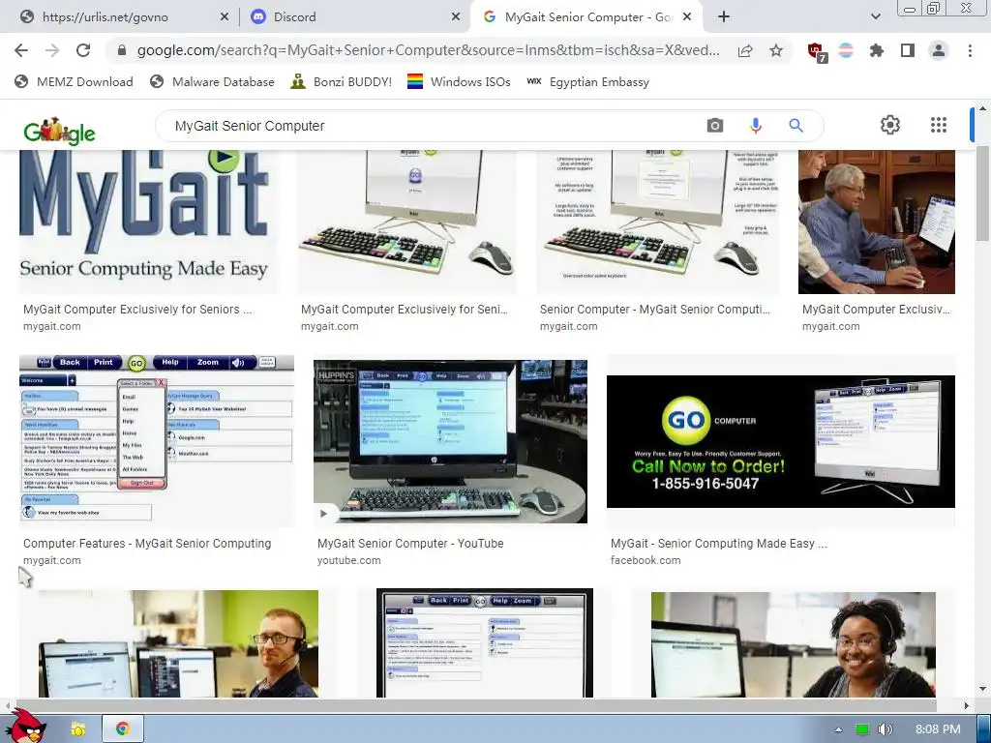Open the MyGait logo image result
The image size is (991, 743).
point(148,222)
